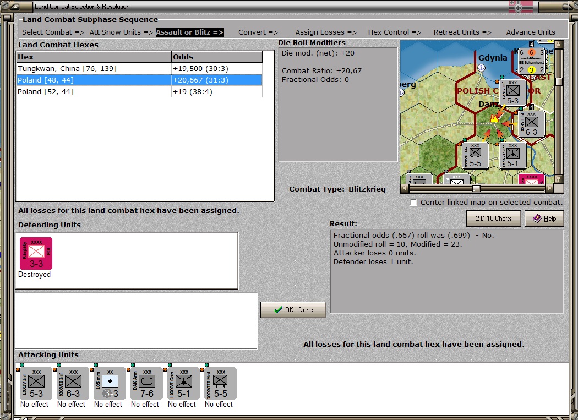Select the XXXVIII Mot 5-5 motorized counter
Viewport: 578px width, 420px height.
point(220,383)
